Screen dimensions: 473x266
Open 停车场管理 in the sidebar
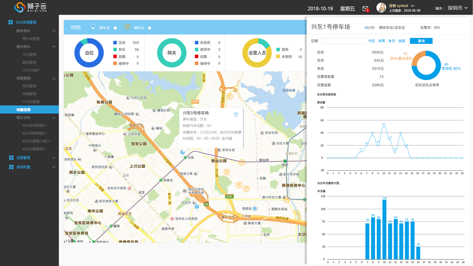31,39
